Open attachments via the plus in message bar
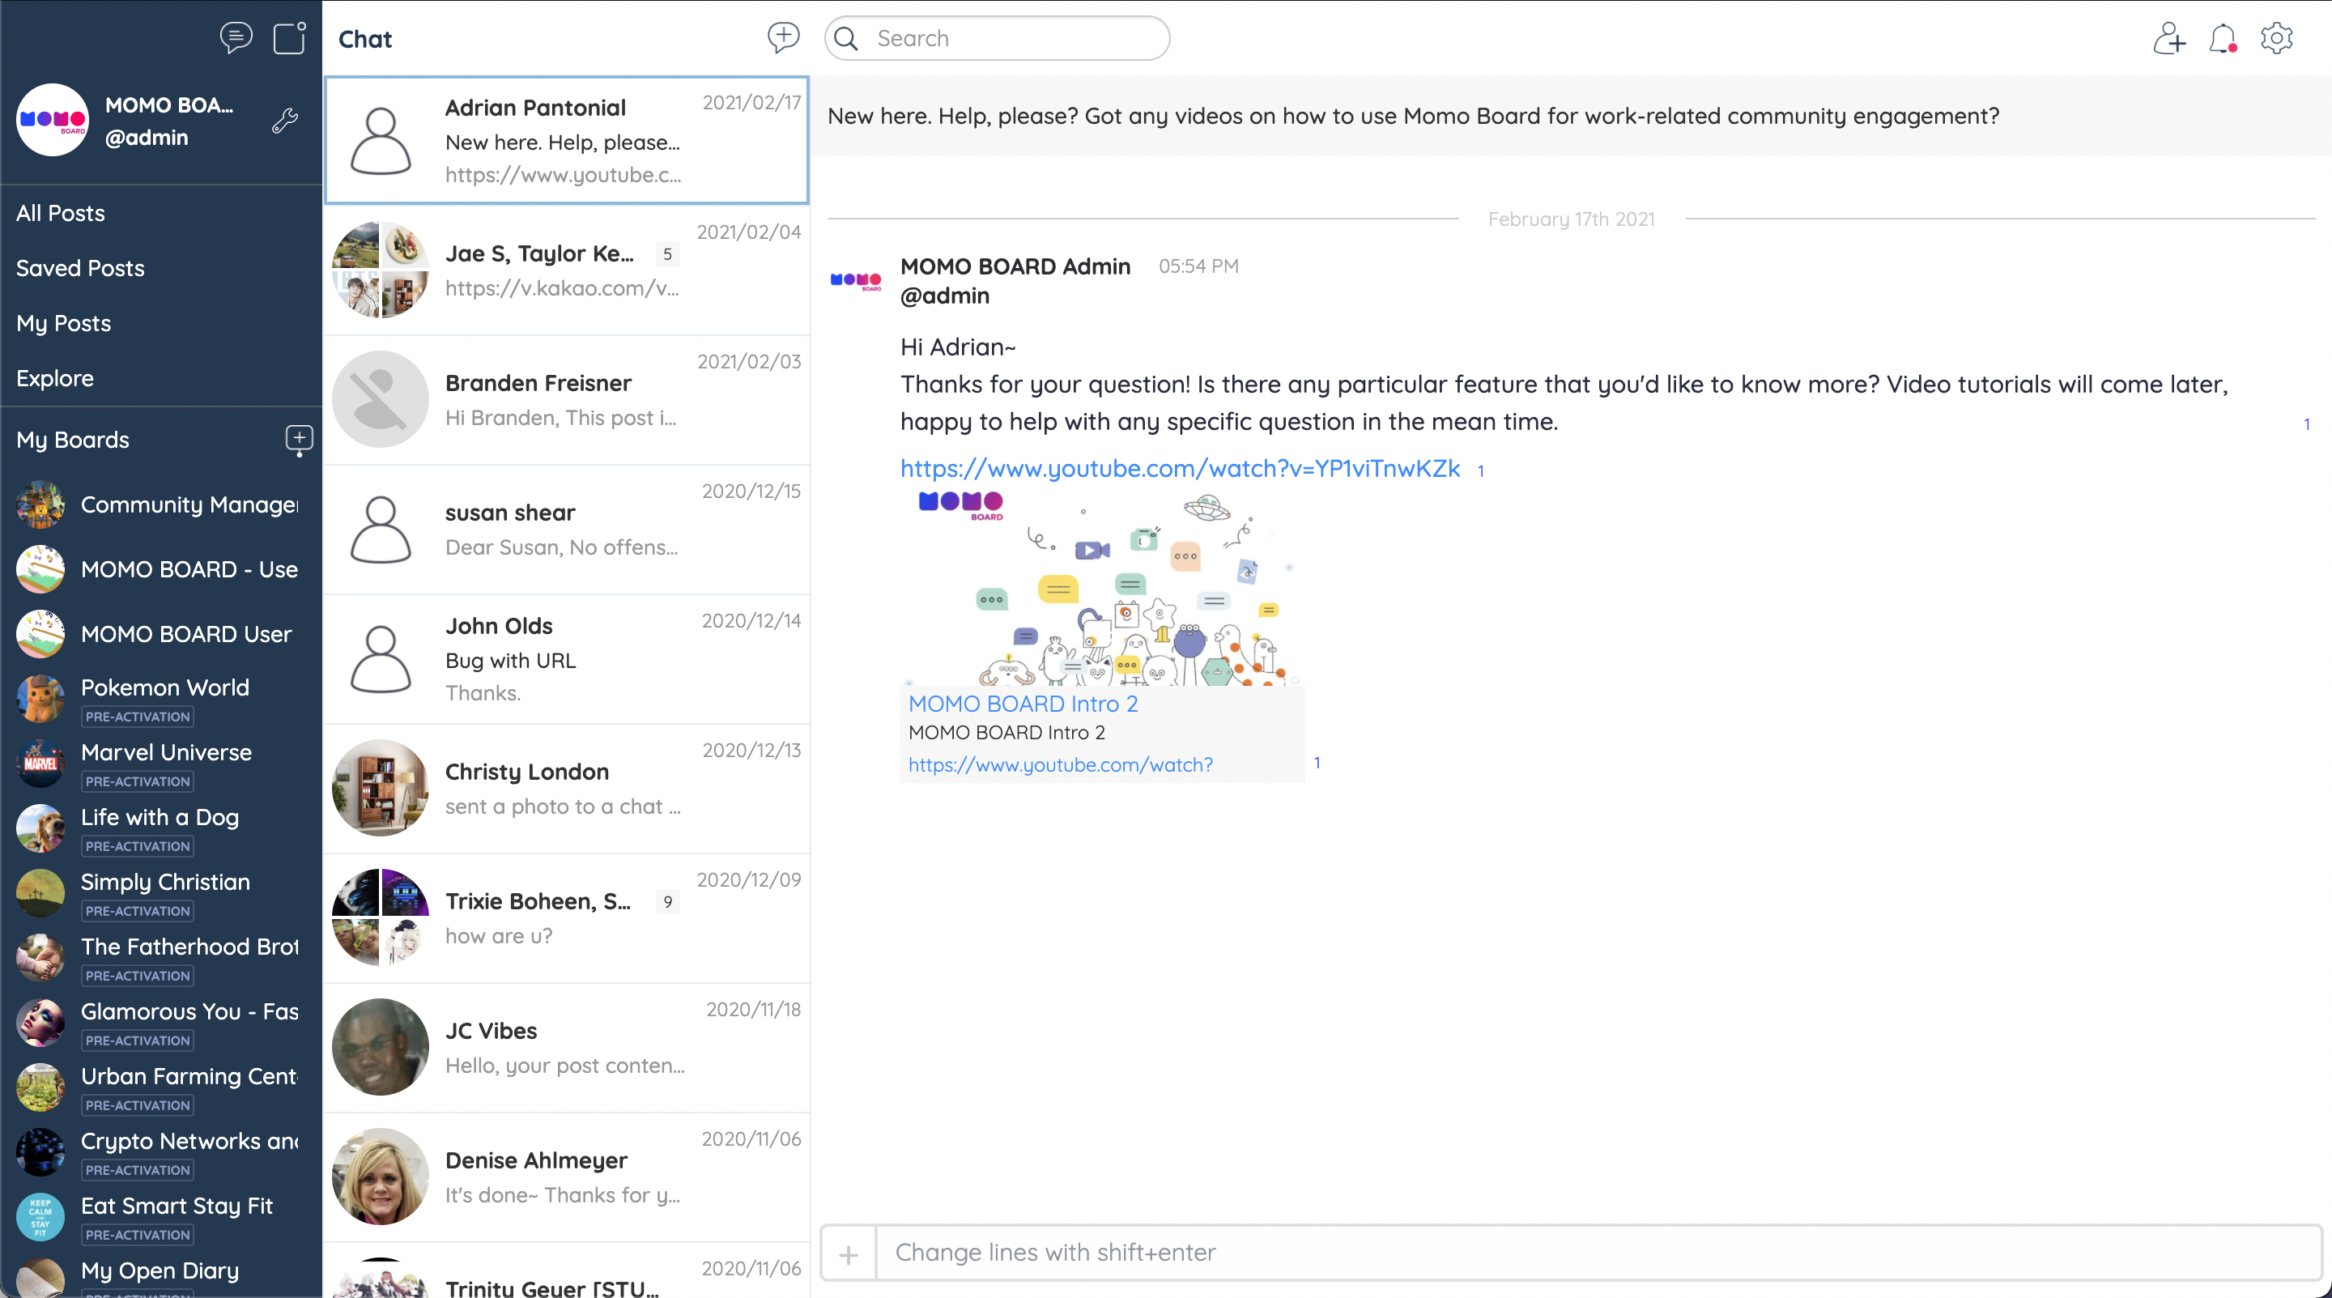Image resolution: width=2332 pixels, height=1298 pixels. click(x=849, y=1253)
